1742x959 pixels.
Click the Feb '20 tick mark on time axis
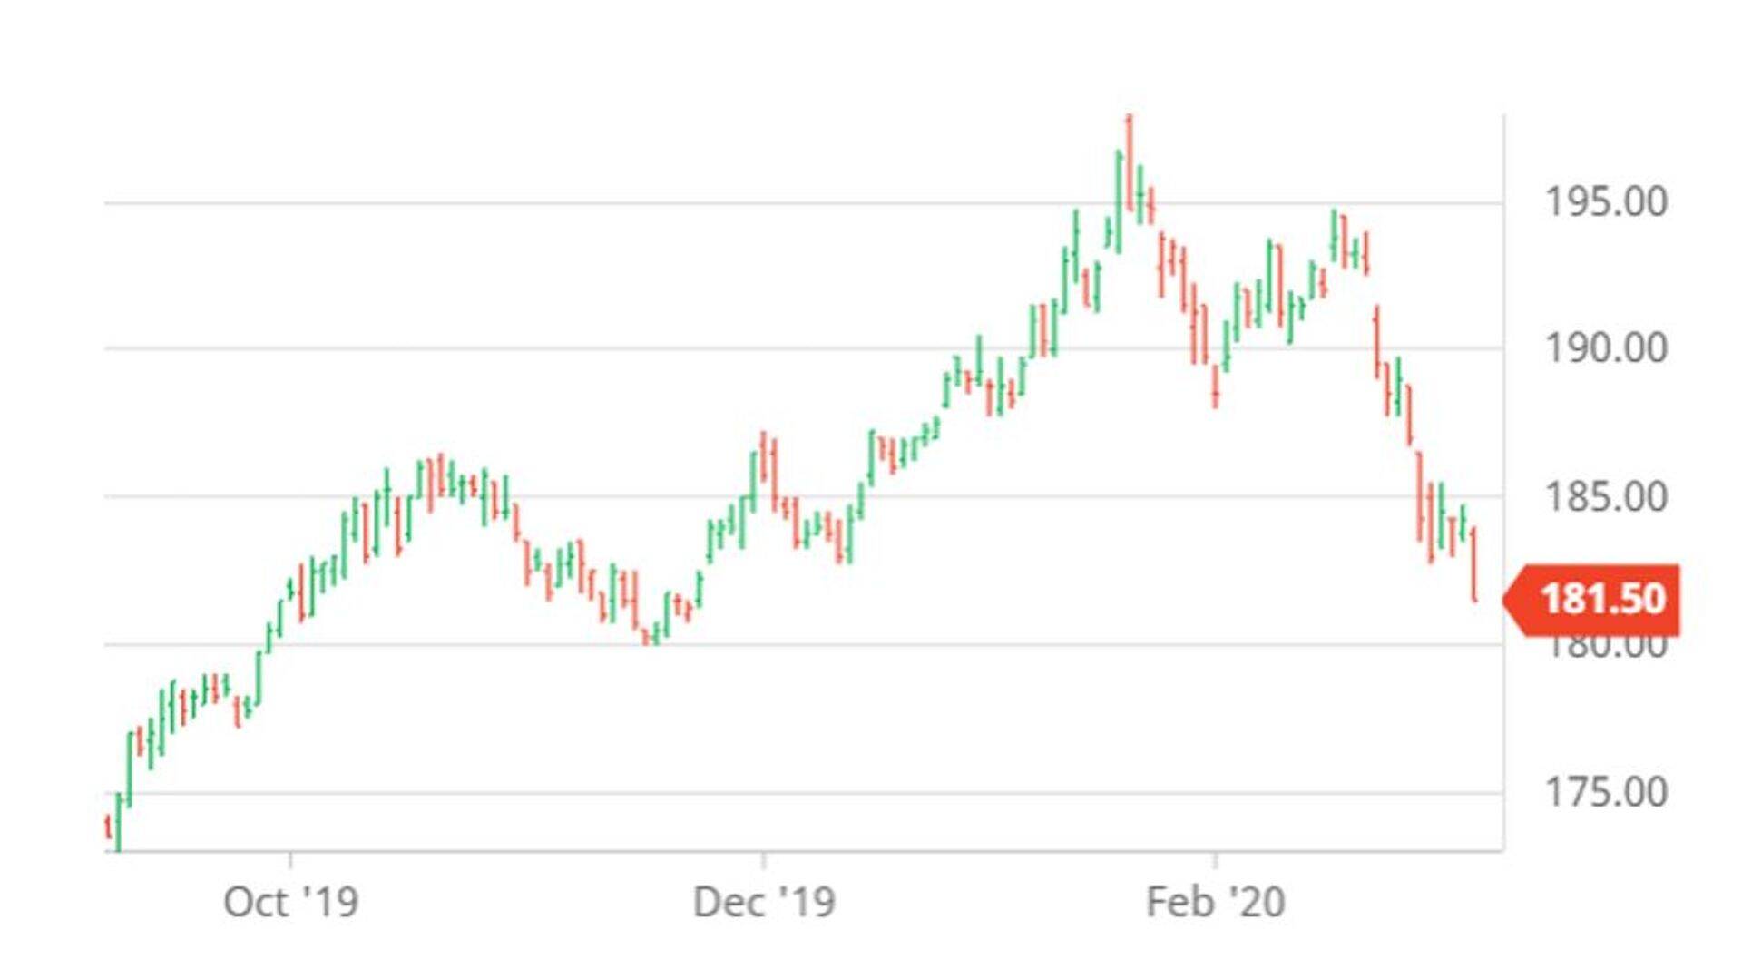coord(1216,857)
